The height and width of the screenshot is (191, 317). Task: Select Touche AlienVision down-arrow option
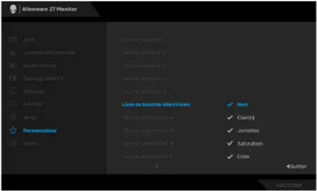[148, 131]
